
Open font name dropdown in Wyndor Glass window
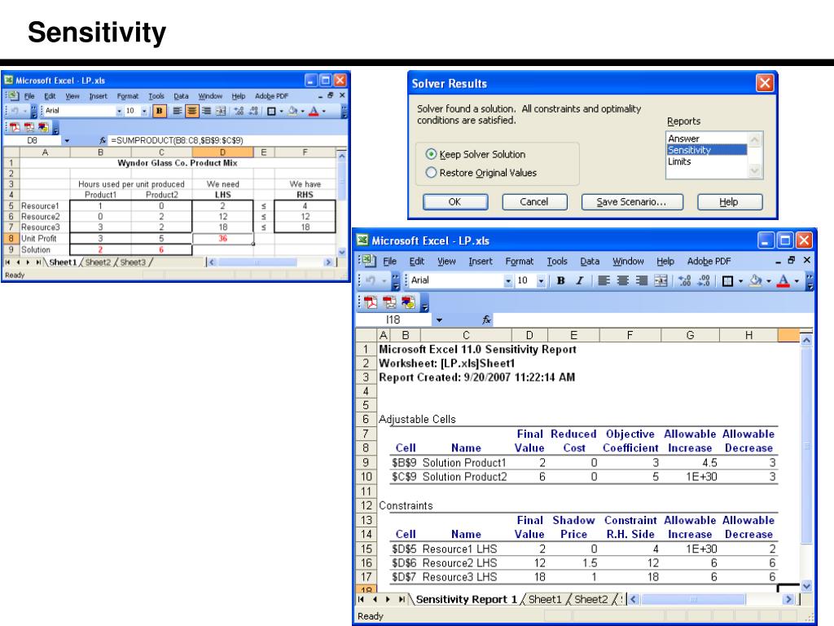pyautogui.click(x=119, y=111)
